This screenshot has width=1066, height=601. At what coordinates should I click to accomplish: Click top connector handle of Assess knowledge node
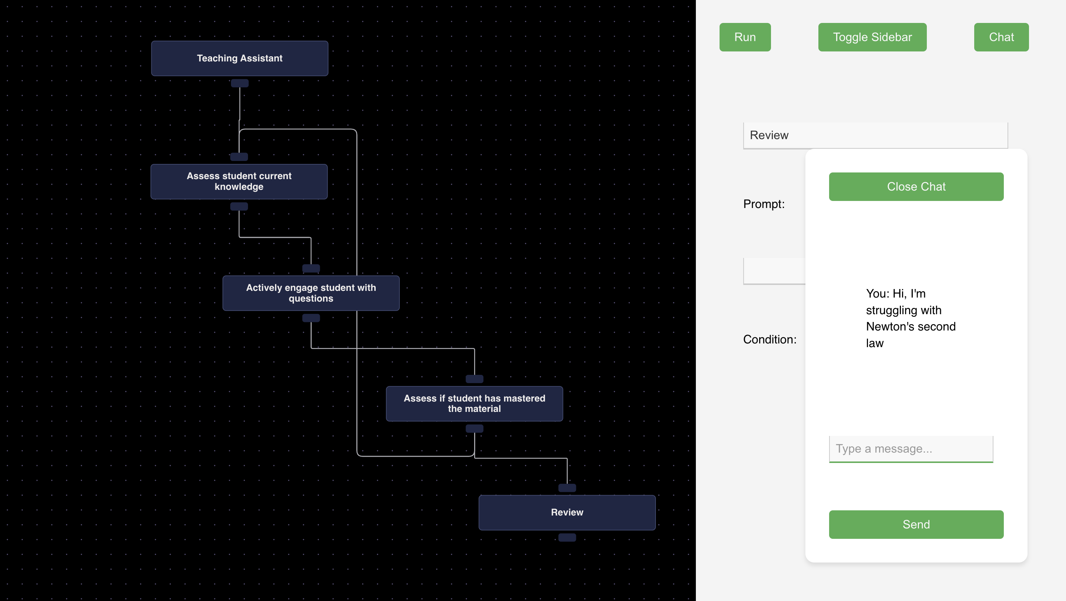239,157
